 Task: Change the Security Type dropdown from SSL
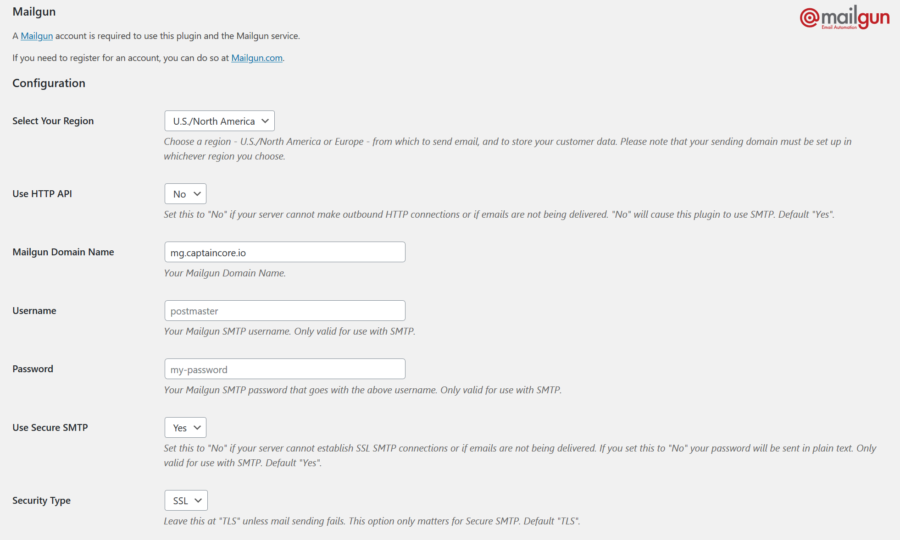point(186,501)
